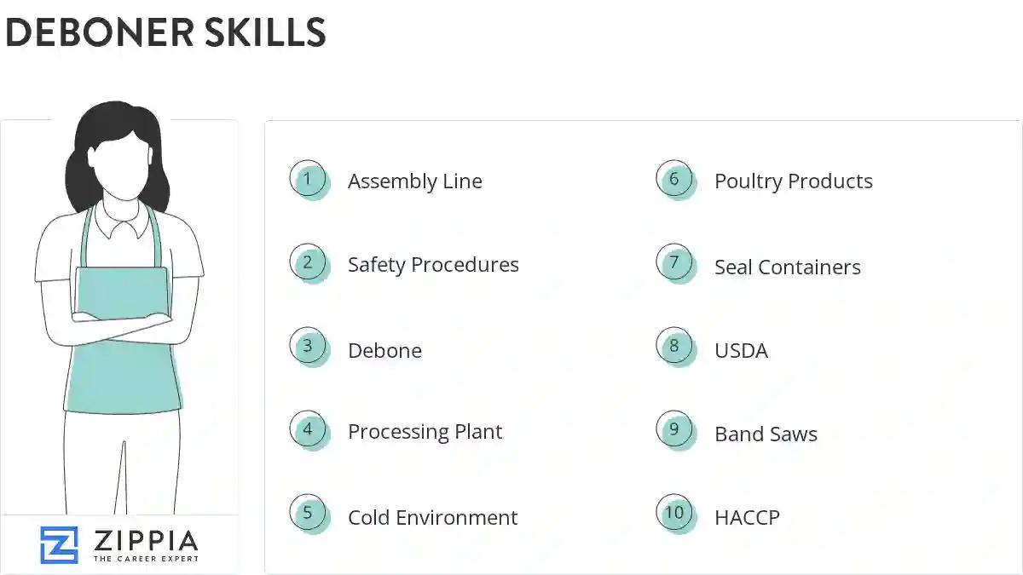The height and width of the screenshot is (575, 1023).
Task: Click the number 6 circle badge
Action: click(675, 180)
